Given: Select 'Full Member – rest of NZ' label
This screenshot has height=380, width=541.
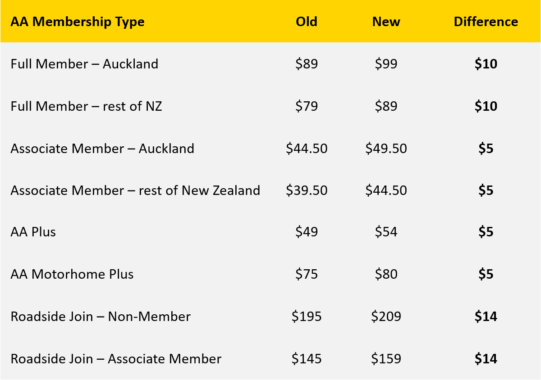Looking at the screenshot, I should click(x=86, y=106).
